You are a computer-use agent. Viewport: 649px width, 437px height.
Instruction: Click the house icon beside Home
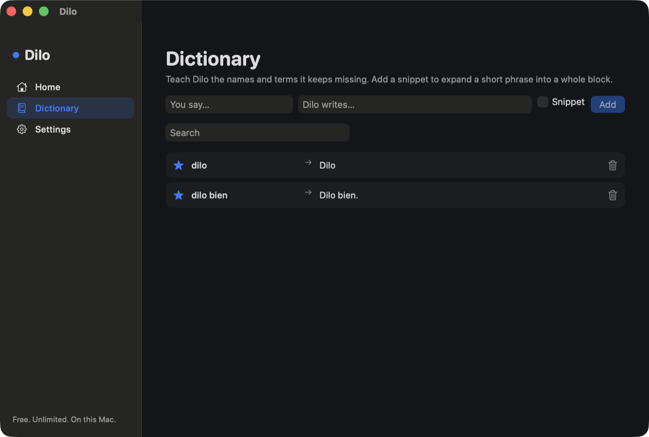point(22,87)
